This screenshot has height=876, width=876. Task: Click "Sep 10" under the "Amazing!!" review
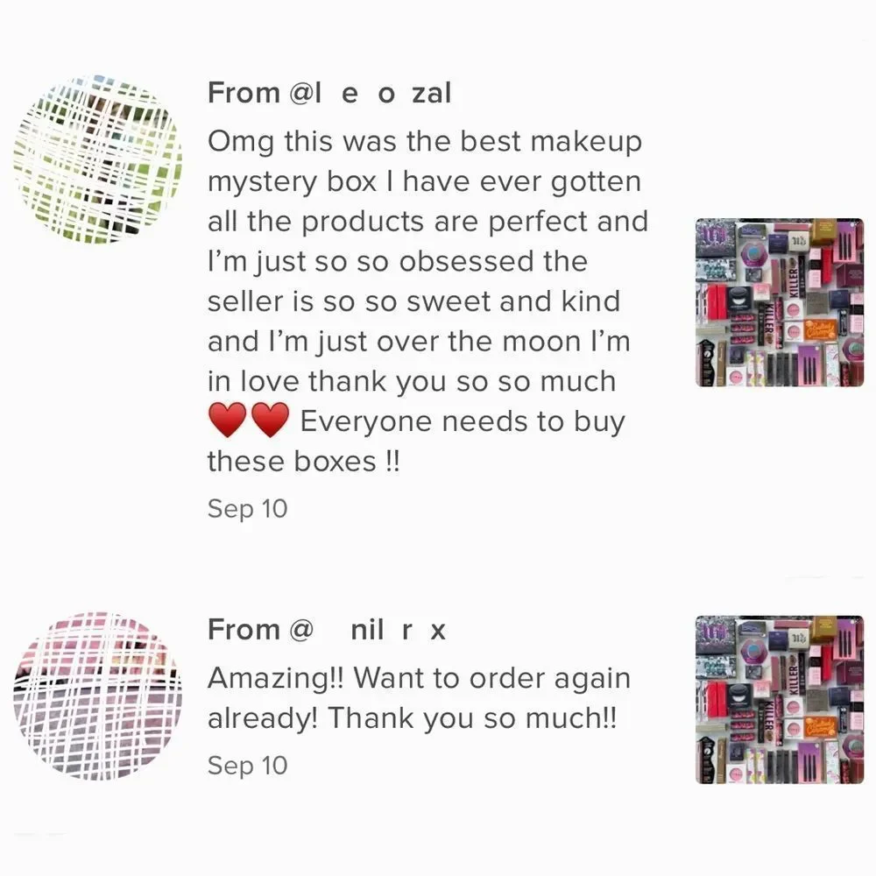click(x=247, y=765)
